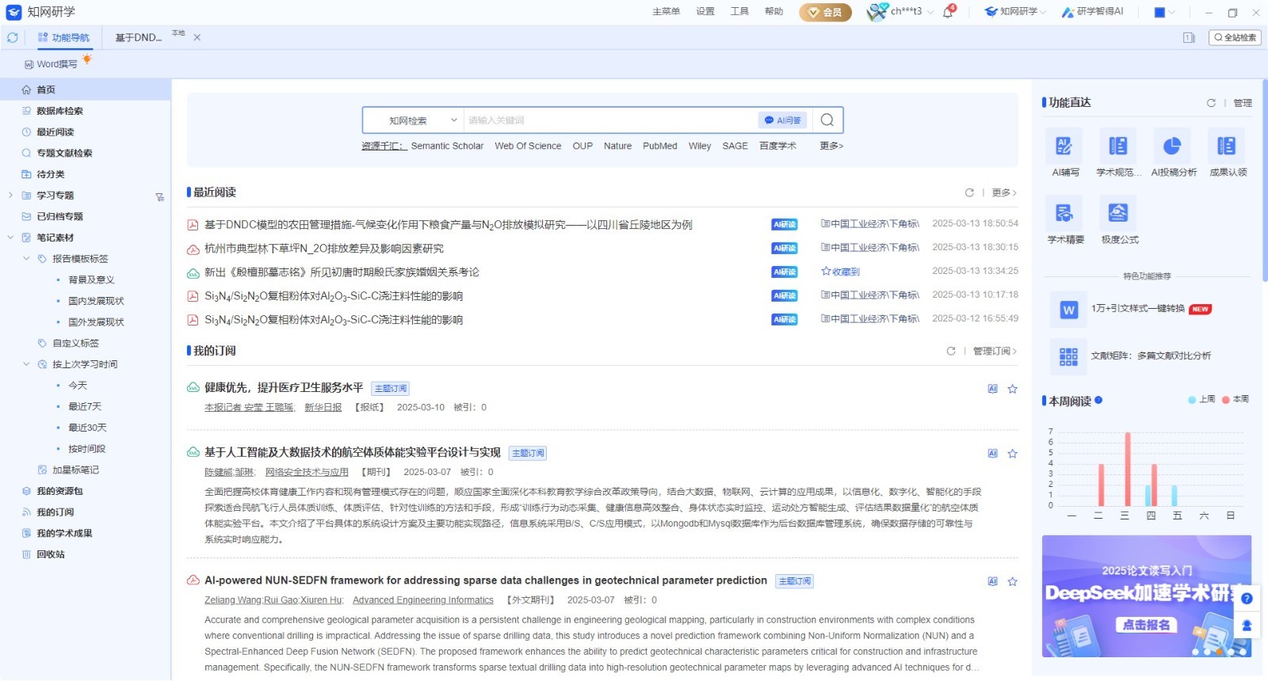Star the 健康优先 subscription article
The image size is (1268, 681).
1012,389
